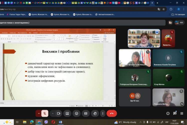This screenshot has width=187, height=125.
Task: Leave the call with red hang-up button
Action: pyautogui.click(x=112, y=113)
